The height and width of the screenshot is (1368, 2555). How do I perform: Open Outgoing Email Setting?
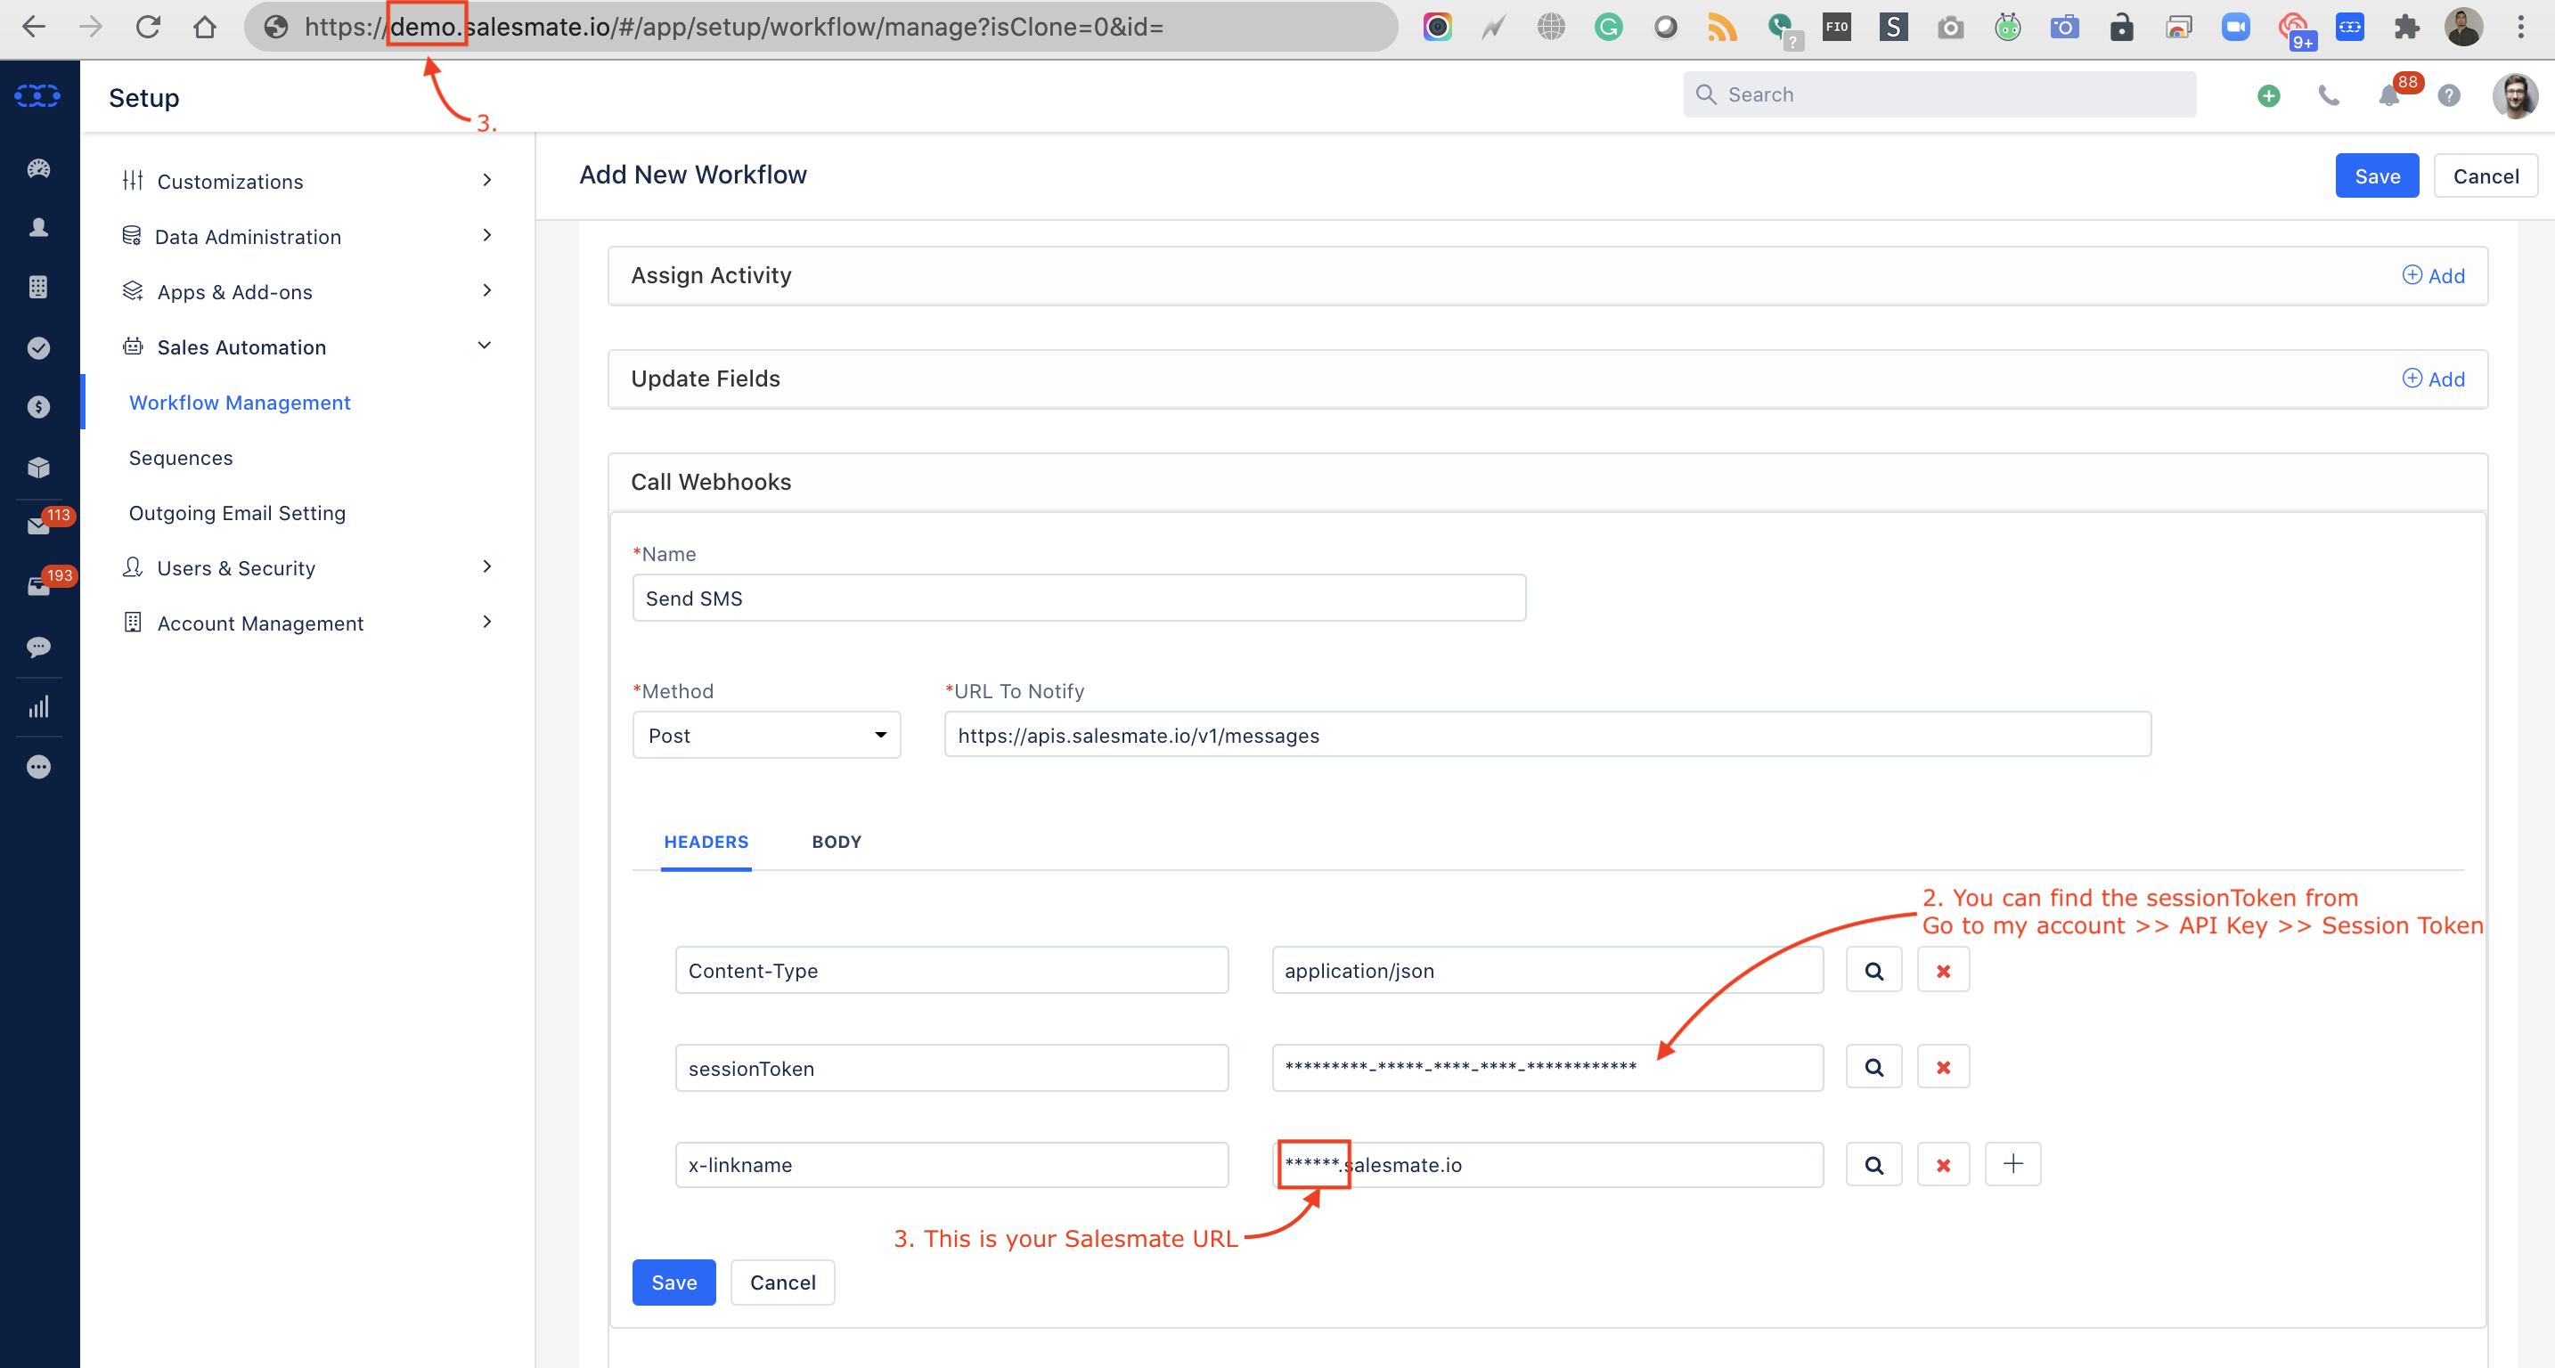coord(237,512)
